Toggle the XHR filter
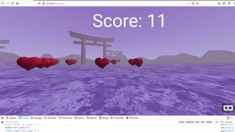This screenshot has height=132, width=235. click(222, 122)
